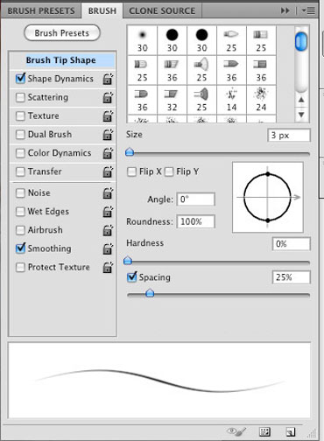Toggle the Dual Brush lock icon
Viewport: 324px width, 441px height.
(108, 135)
